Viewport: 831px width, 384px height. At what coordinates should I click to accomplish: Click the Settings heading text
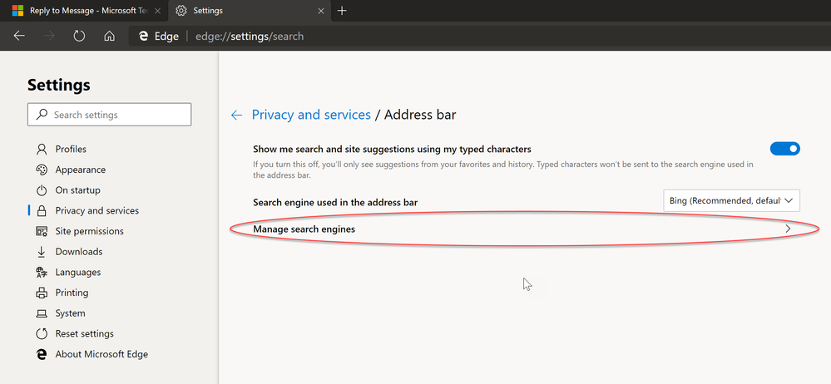tap(59, 85)
